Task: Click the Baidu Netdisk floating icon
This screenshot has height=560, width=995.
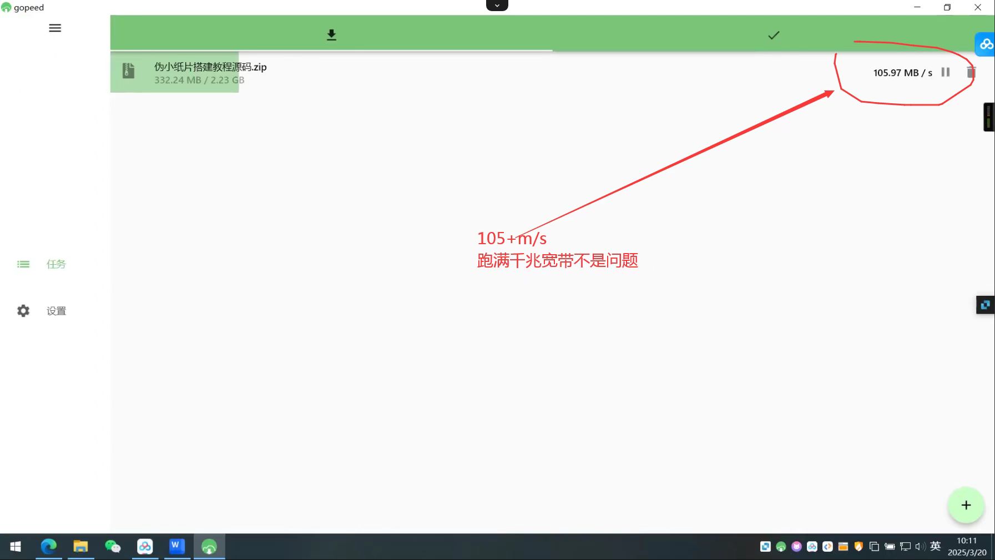Action: 986,44
